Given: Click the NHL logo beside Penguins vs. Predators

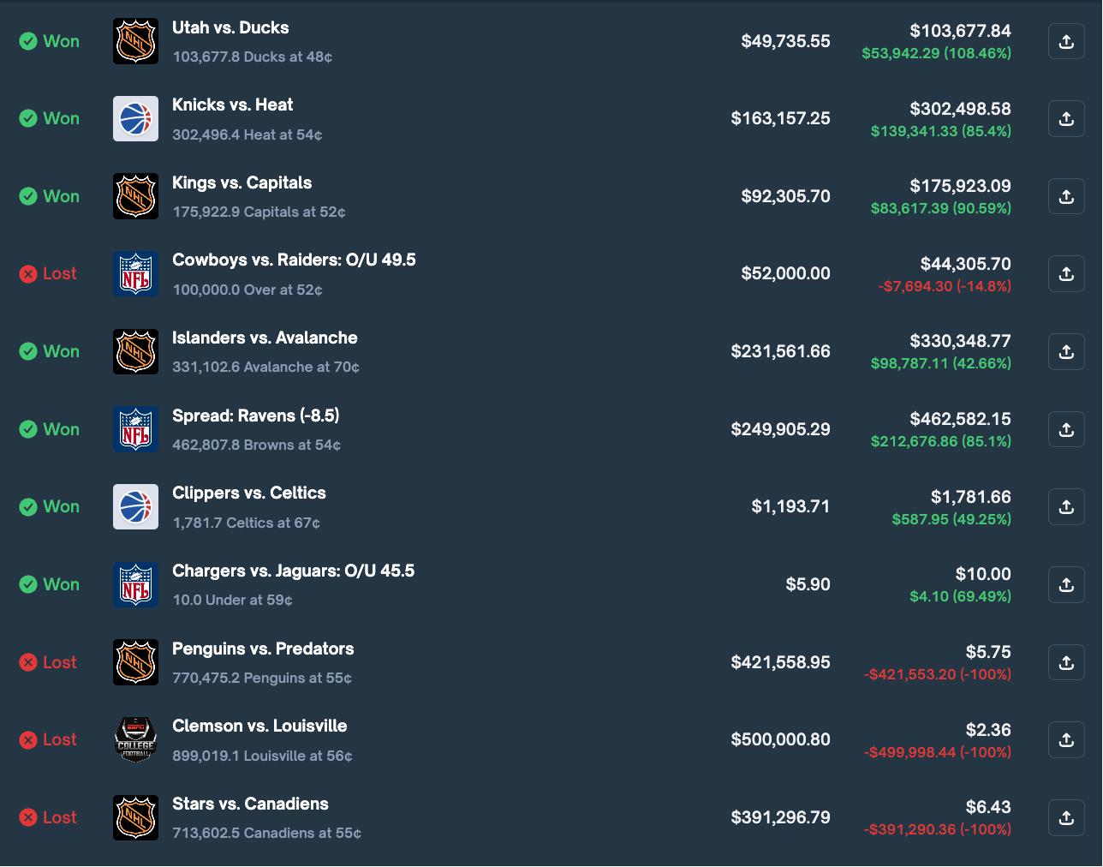Looking at the screenshot, I should point(135,661).
